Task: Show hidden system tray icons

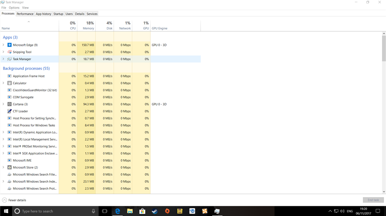Action: point(330,211)
